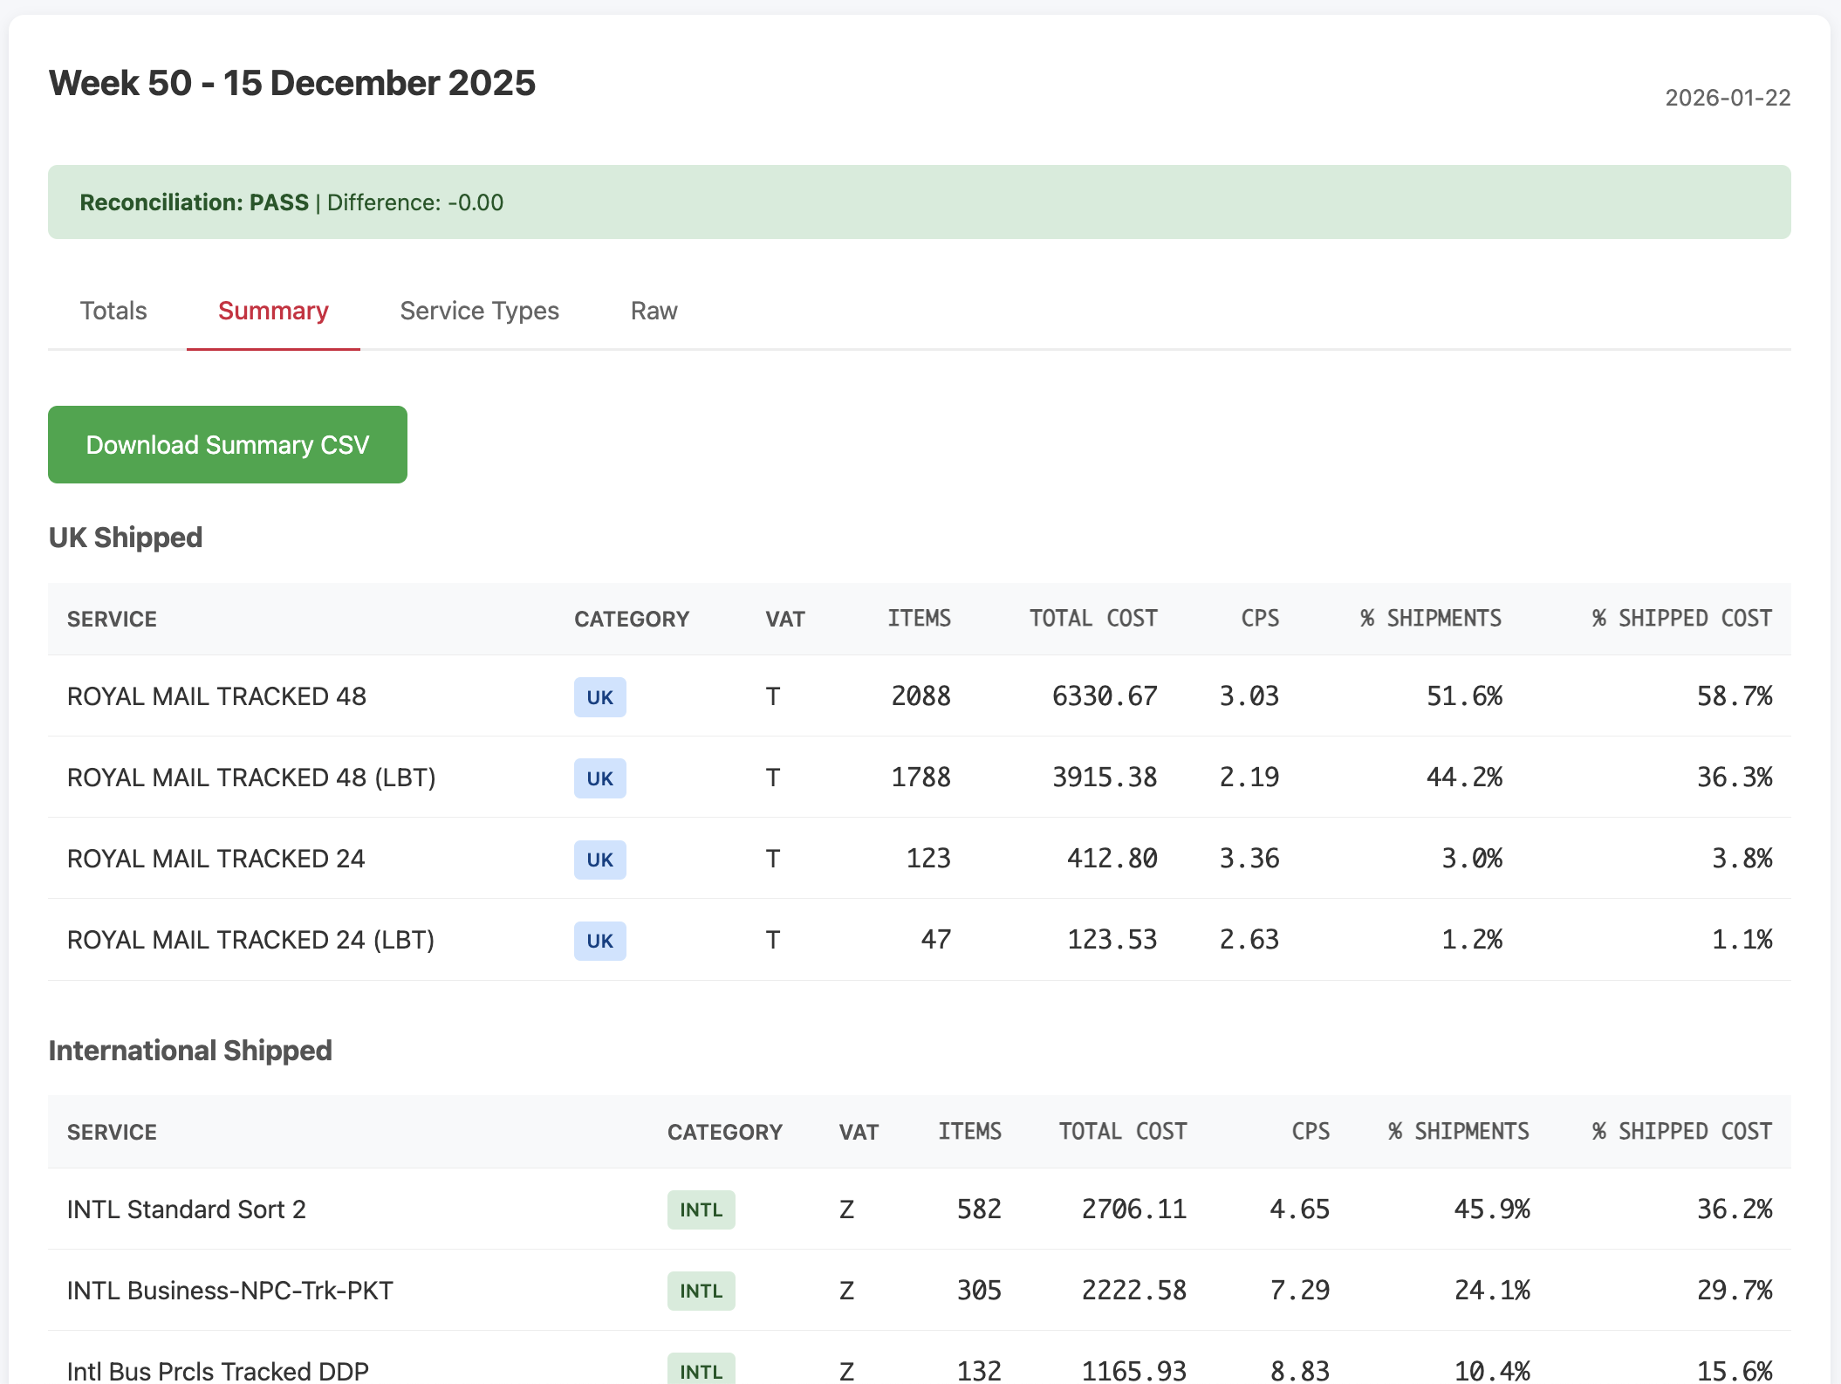Image resolution: width=1841 pixels, height=1384 pixels.
Task: Click the Reconciliation PASS status banner
Action: click(919, 202)
